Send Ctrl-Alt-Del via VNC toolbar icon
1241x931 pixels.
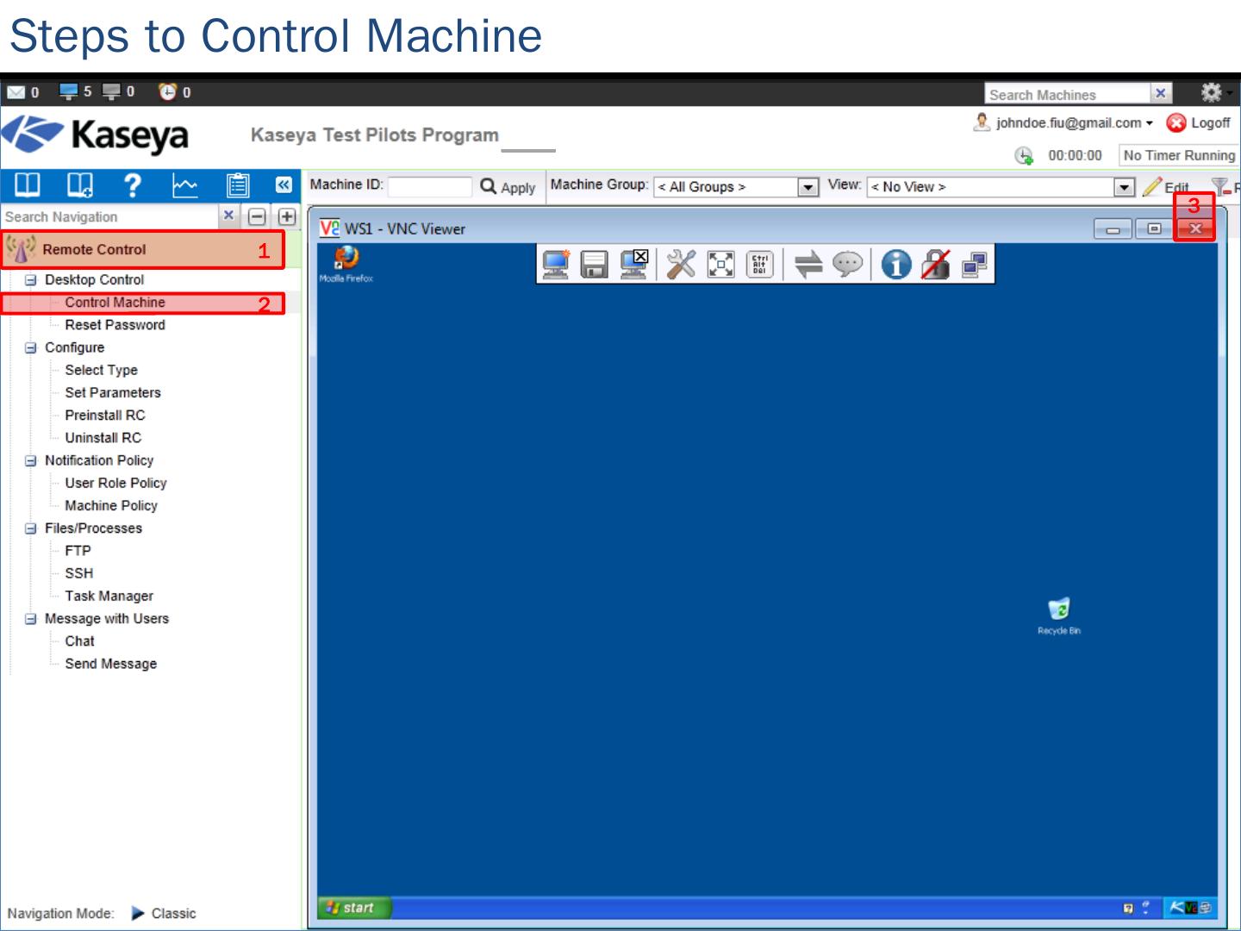(759, 264)
